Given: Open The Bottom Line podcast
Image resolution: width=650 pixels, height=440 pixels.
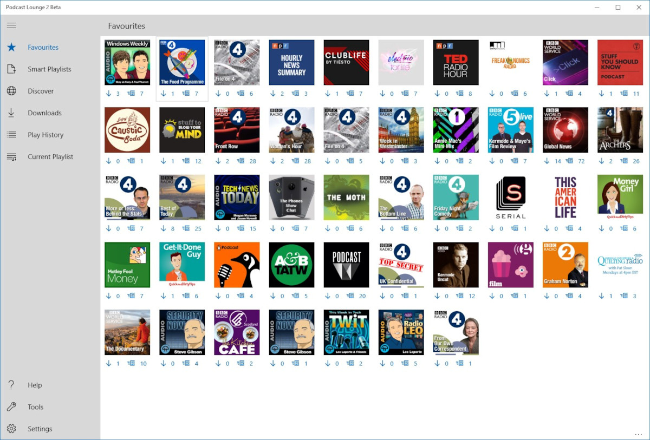Looking at the screenshot, I should [401, 198].
